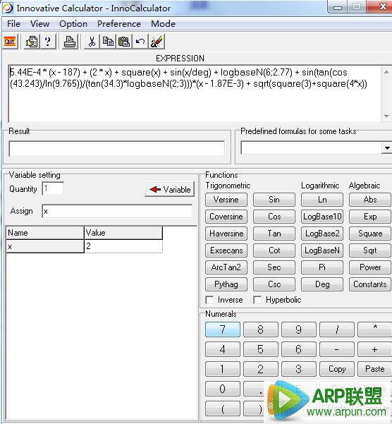Click the Result output field
Image resolution: width=392 pixels, height=424 pixels.
117,148
